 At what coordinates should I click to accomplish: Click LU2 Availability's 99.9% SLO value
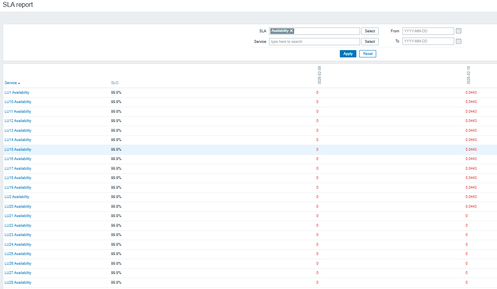(116, 197)
